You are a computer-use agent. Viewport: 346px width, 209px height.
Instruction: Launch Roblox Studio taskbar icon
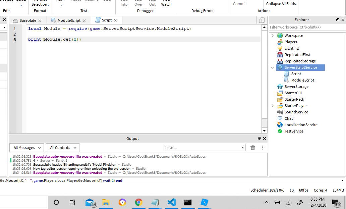tap(204, 202)
